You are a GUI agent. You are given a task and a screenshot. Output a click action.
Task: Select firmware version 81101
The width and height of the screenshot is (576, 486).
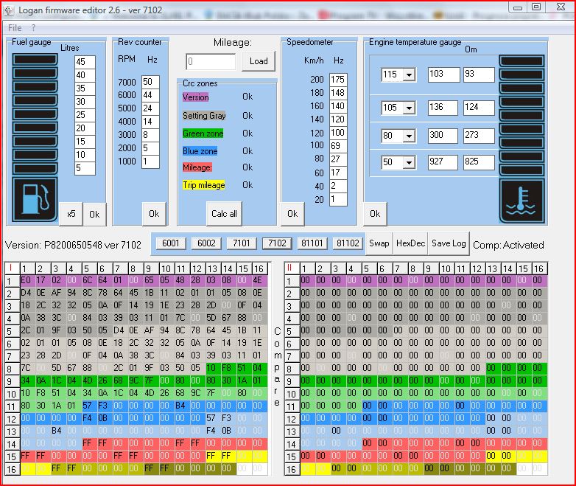click(x=312, y=243)
